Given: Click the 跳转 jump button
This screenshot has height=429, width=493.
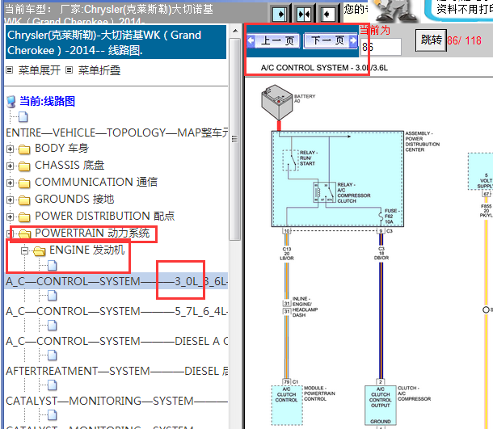Looking at the screenshot, I should pyautogui.click(x=431, y=40).
